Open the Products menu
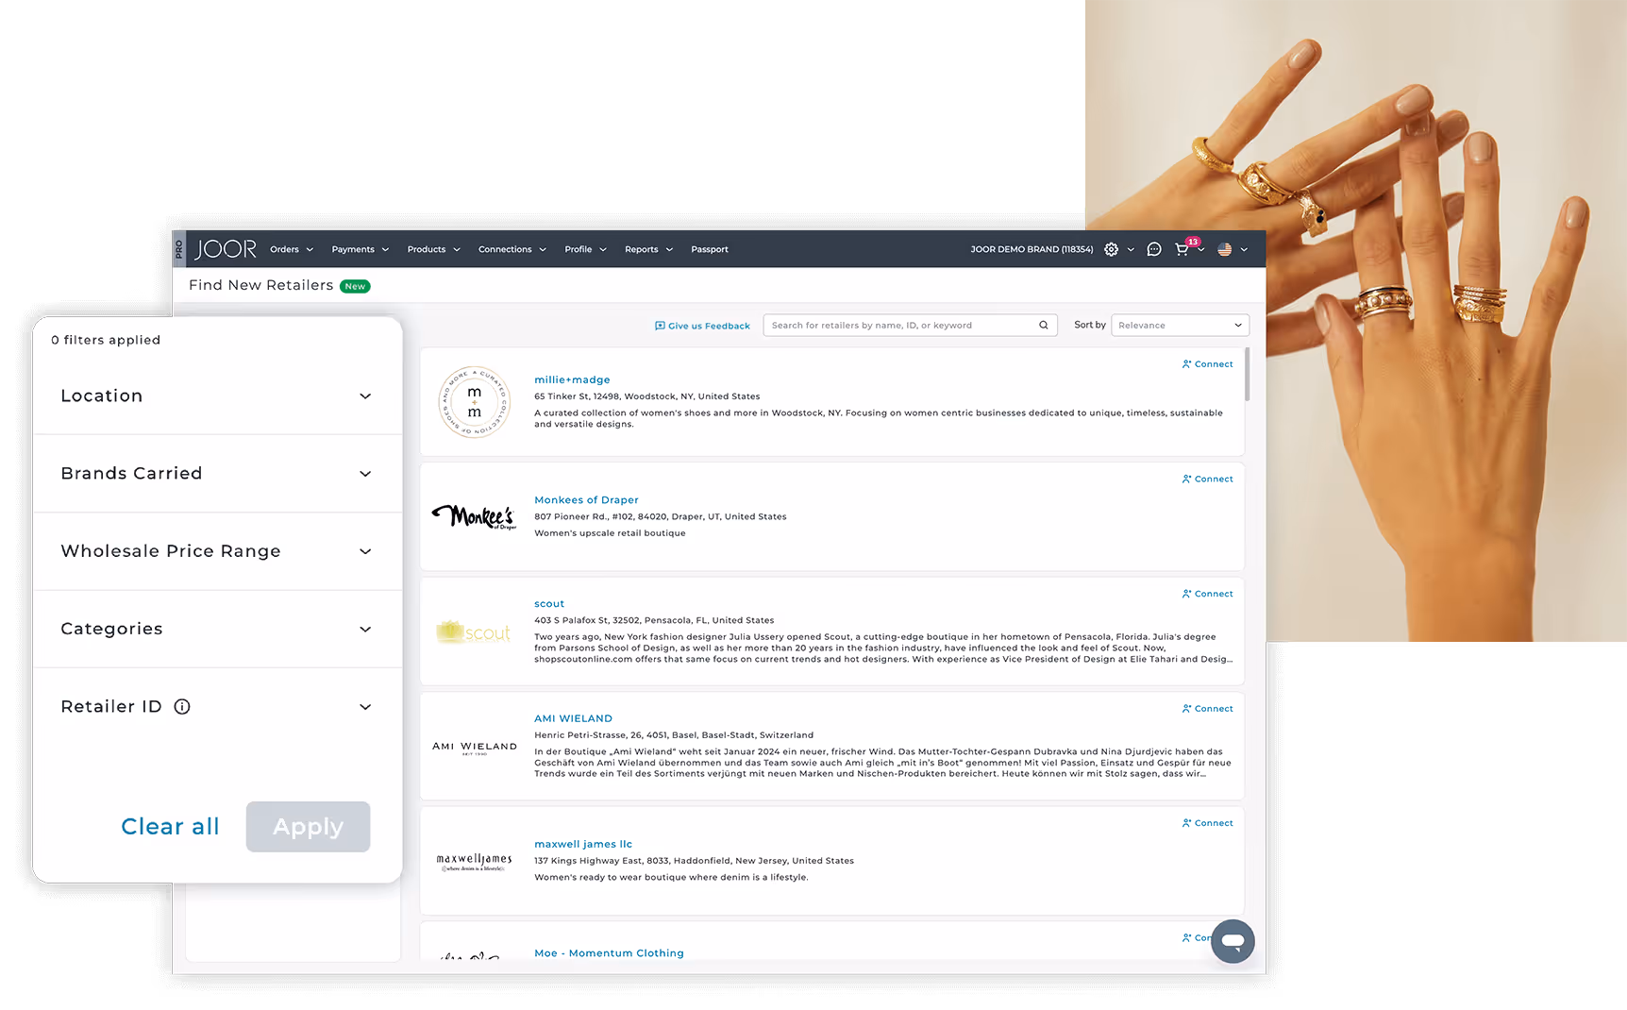This screenshot has height=1010, width=1627. coord(434,249)
